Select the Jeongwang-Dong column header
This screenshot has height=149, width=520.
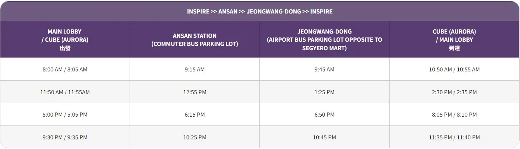tap(324, 39)
